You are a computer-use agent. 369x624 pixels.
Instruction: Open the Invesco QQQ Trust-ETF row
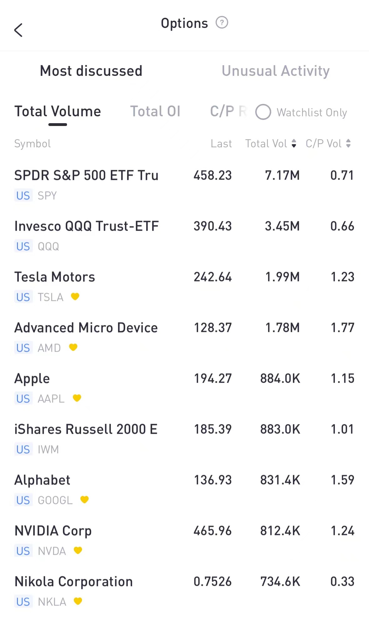click(86, 226)
